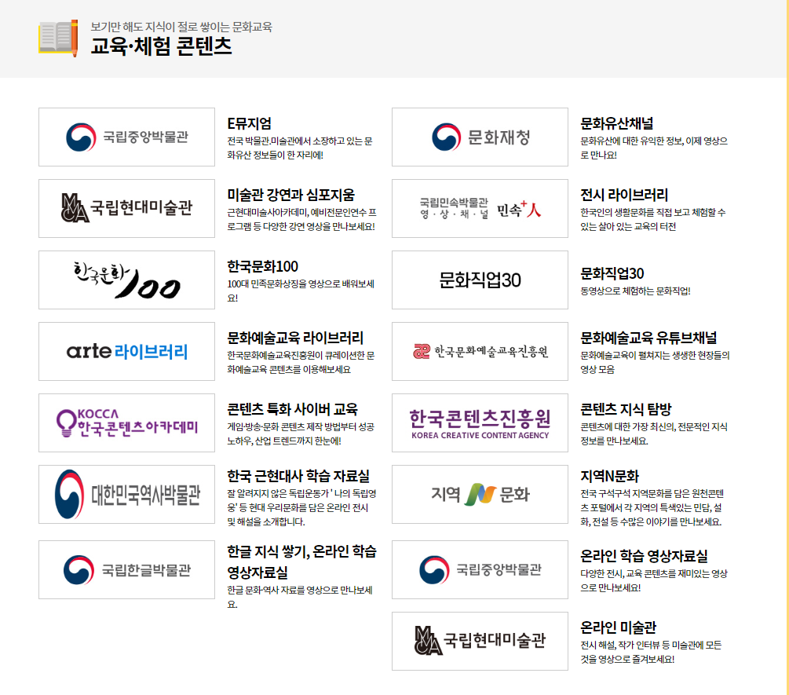Click the 지역N문화 title link

[x=609, y=476]
